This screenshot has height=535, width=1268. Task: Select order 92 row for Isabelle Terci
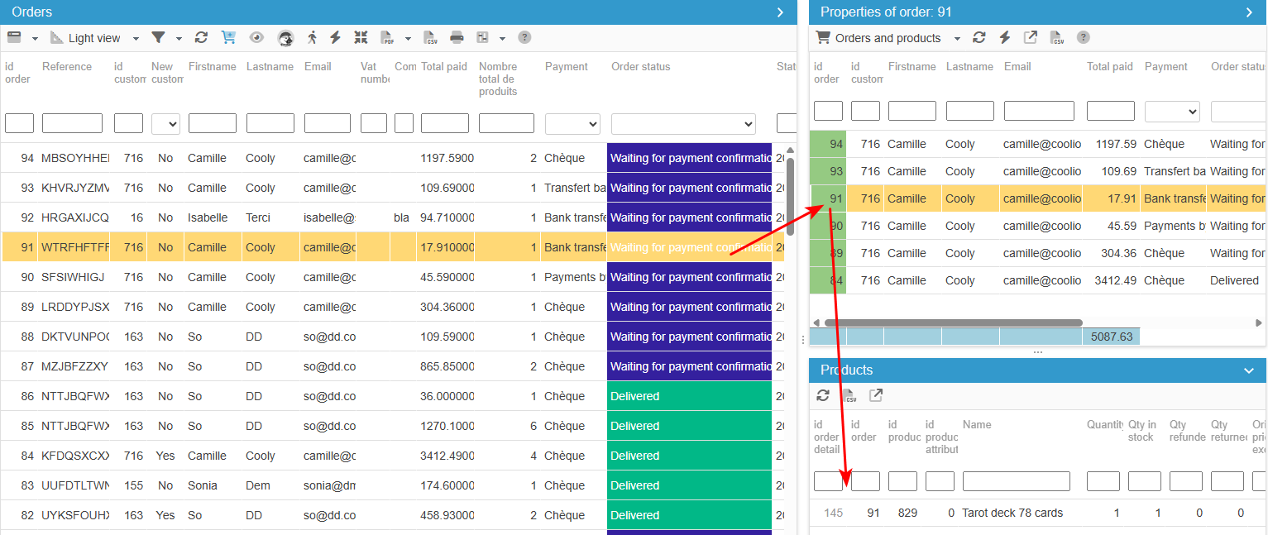click(392, 217)
